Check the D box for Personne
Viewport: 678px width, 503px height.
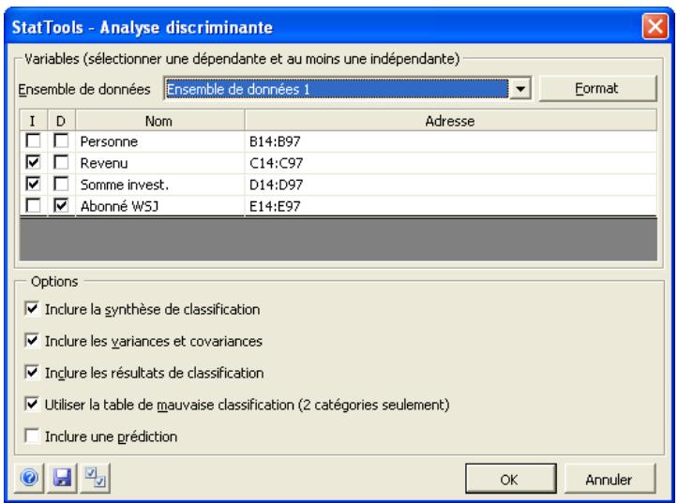click(61, 141)
